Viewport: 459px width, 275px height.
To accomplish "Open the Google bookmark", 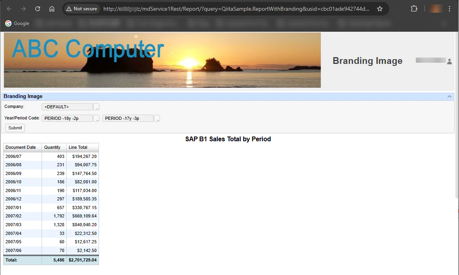I will pos(17,23).
